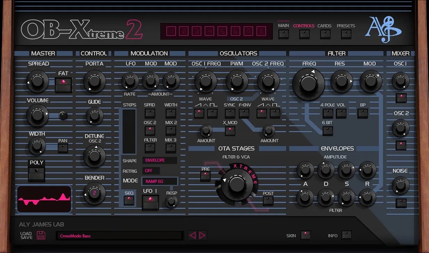Toggle the mixer OSC 1 enable switch
Image resolution: width=429 pixels, height=253 pixels.
point(401,98)
